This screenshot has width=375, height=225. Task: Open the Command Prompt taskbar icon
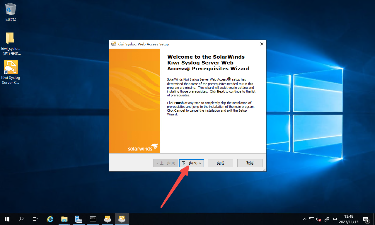93,219
